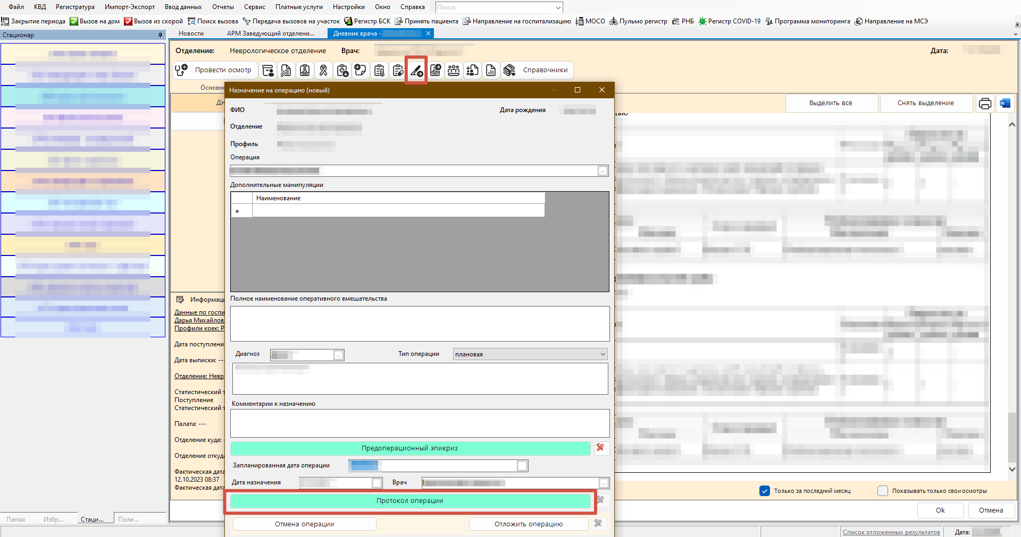Click the scroll up arrow of right panel
Image resolution: width=1021 pixels, height=537 pixels.
pos(1012,125)
